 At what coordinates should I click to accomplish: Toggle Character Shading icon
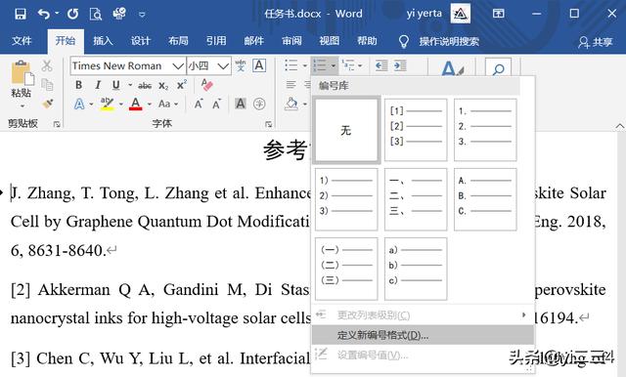(x=241, y=104)
